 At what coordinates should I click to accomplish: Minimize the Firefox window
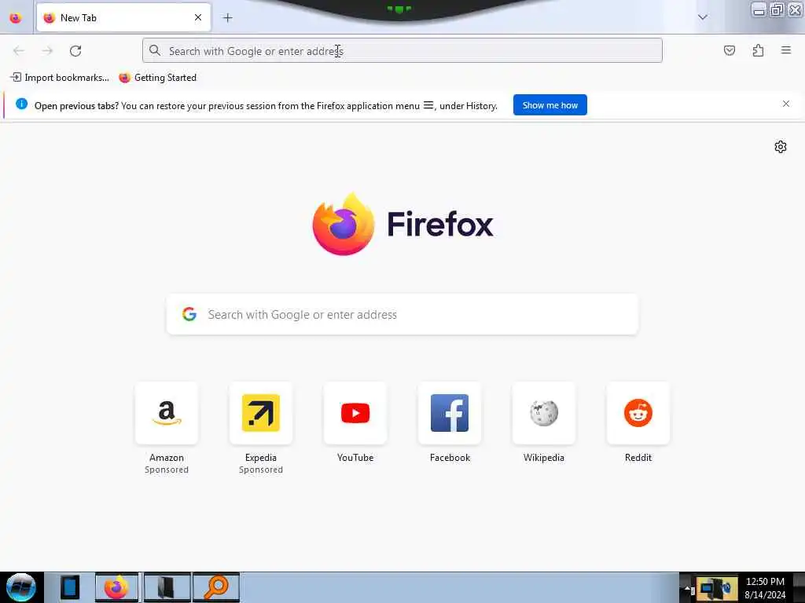[759, 9]
